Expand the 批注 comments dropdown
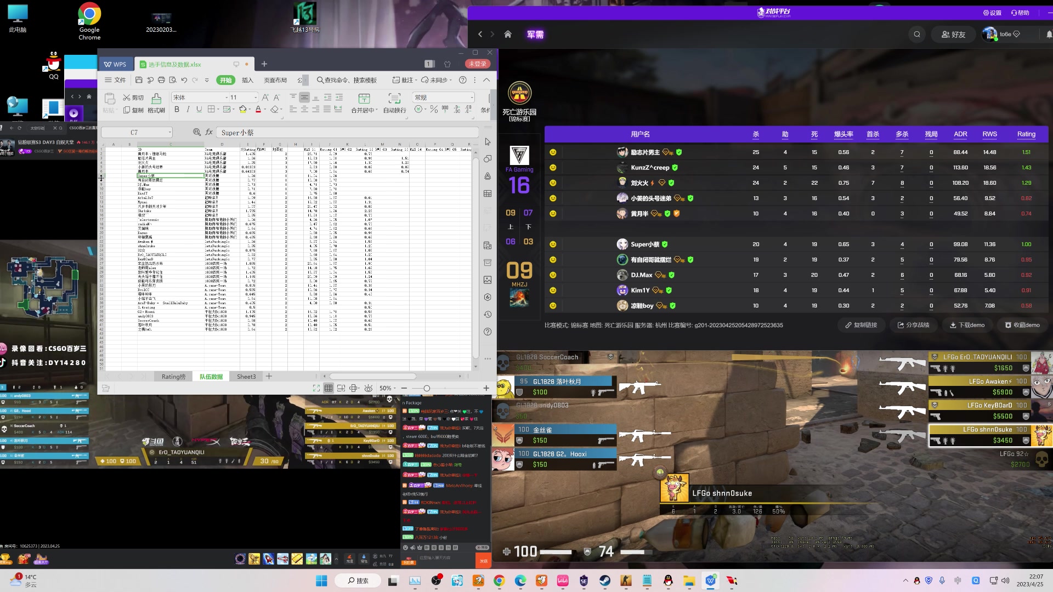This screenshot has height=592, width=1053. pyautogui.click(x=416, y=80)
